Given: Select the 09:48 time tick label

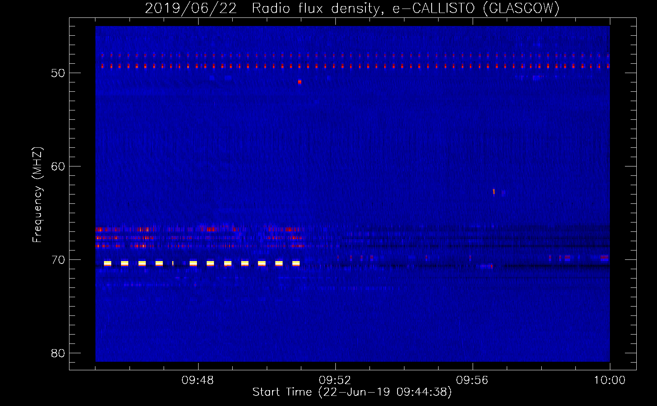Looking at the screenshot, I should (x=198, y=380).
